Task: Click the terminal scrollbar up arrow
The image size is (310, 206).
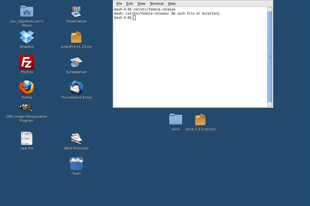Action: pos(269,9)
